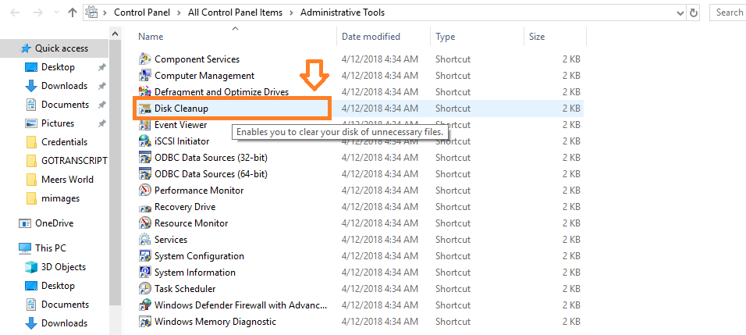Go back to the previous folder

tap(15, 12)
